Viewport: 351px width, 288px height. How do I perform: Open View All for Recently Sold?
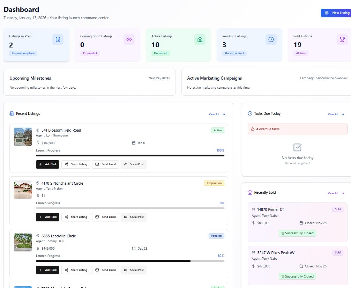[x=336, y=193]
